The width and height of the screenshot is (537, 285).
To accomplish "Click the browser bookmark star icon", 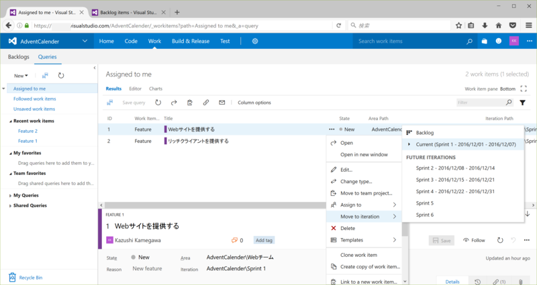I will coord(458,25).
